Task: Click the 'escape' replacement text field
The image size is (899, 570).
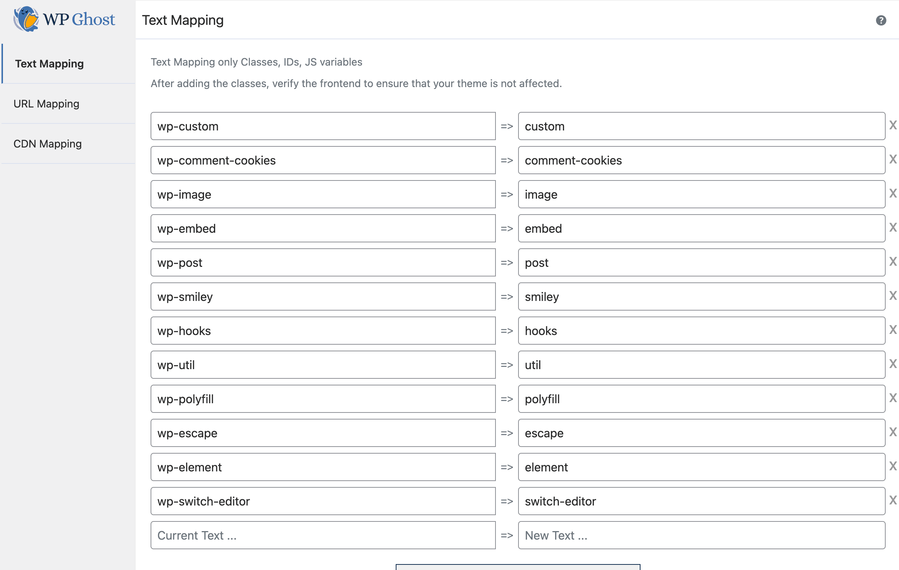Action: coord(701,433)
